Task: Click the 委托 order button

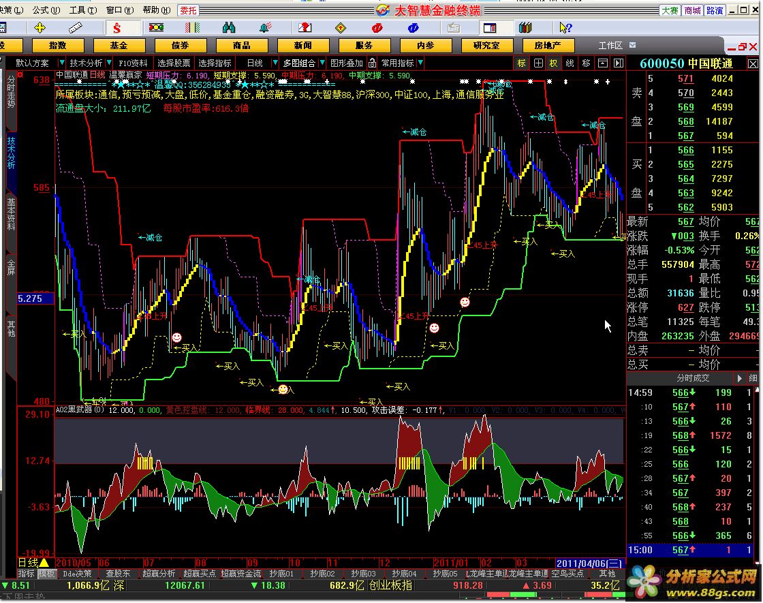Action: click(188, 10)
